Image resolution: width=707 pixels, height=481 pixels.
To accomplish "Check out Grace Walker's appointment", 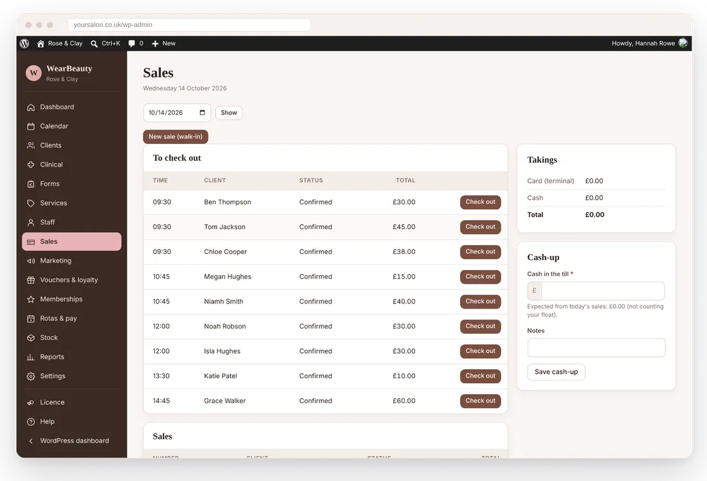I will click(x=480, y=401).
